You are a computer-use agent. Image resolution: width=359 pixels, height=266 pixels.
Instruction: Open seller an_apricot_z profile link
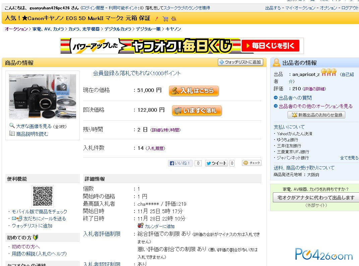[x=306, y=74]
